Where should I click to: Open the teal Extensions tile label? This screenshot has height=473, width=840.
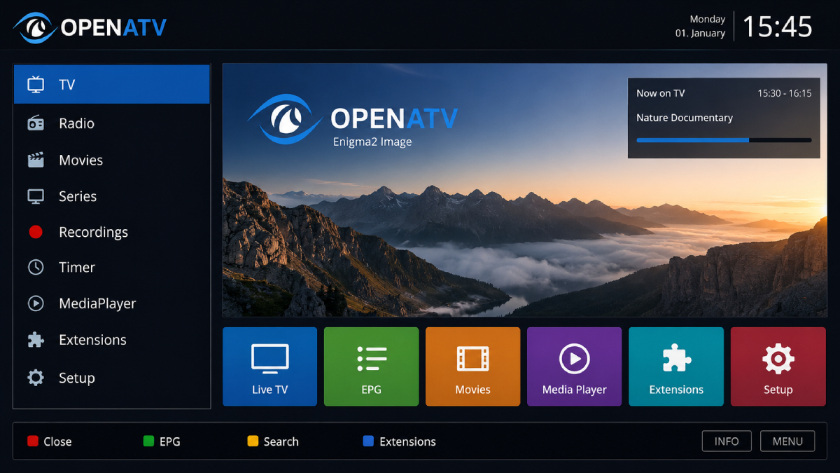point(676,390)
